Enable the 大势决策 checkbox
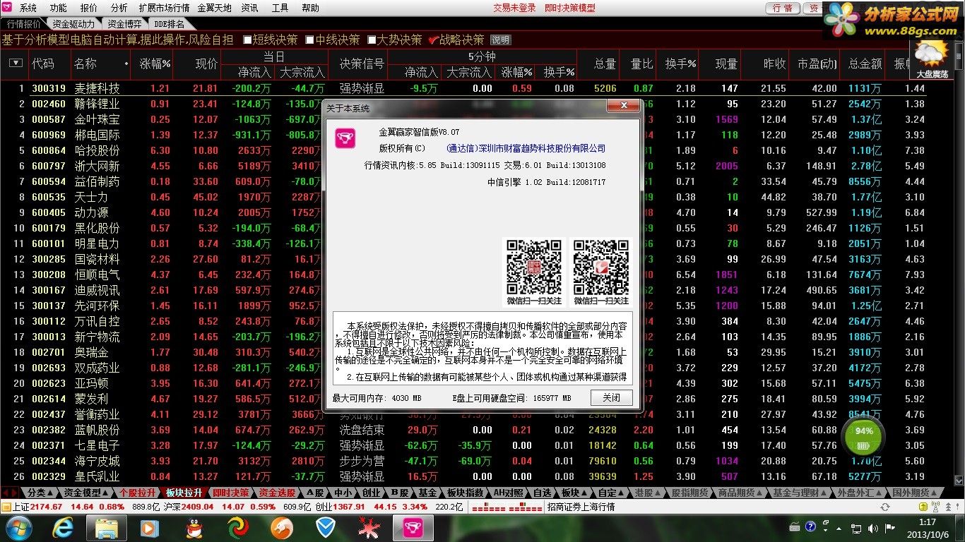Image resolution: width=965 pixels, height=542 pixels. [372, 40]
